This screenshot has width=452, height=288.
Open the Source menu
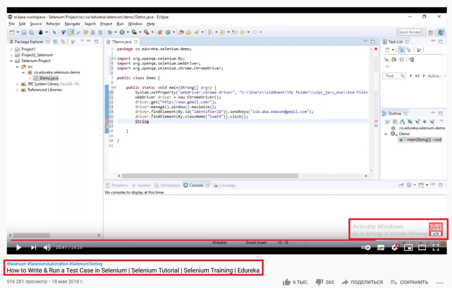[36, 24]
